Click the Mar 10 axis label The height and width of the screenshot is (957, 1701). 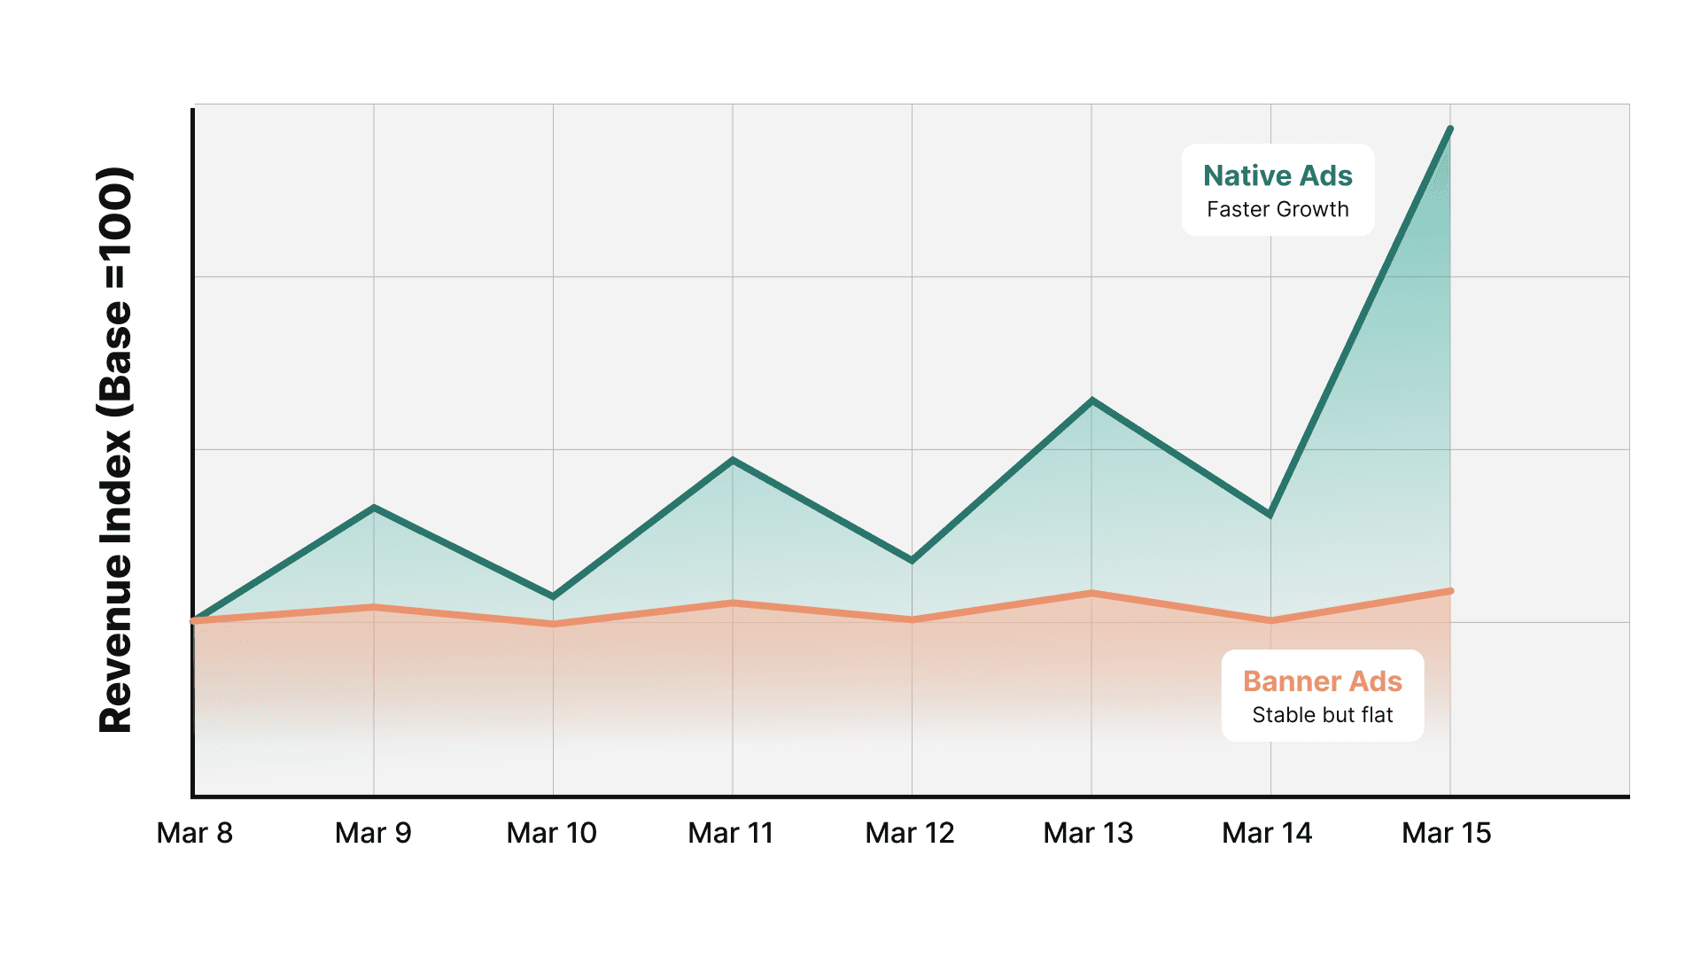pyautogui.click(x=553, y=833)
